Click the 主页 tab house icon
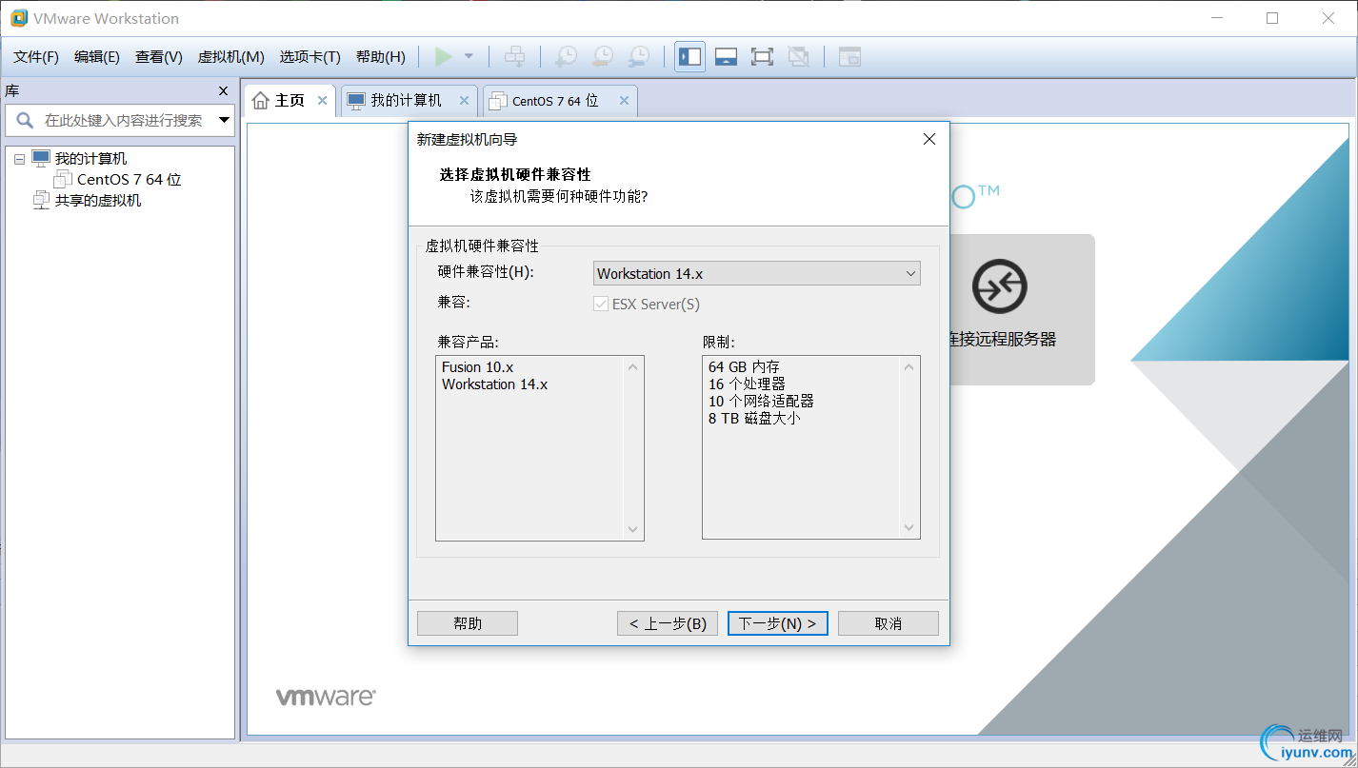Screen dimensions: 1358x768 (261, 101)
